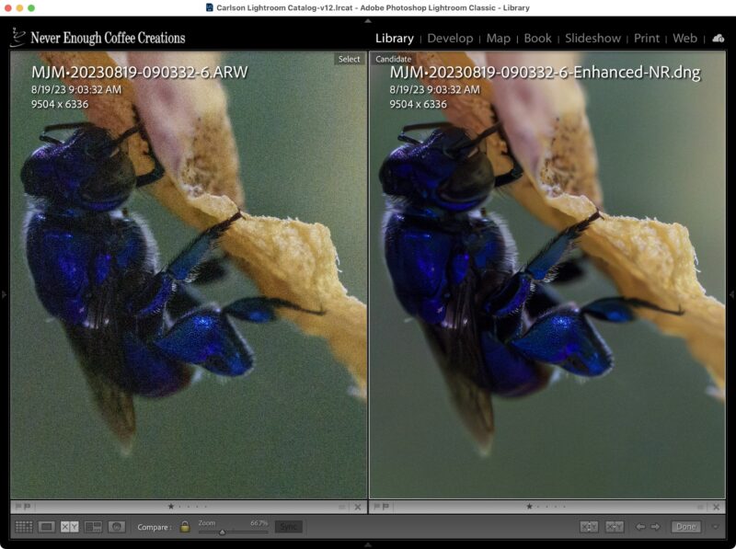
Task: Open the Web module
Action: (x=684, y=38)
